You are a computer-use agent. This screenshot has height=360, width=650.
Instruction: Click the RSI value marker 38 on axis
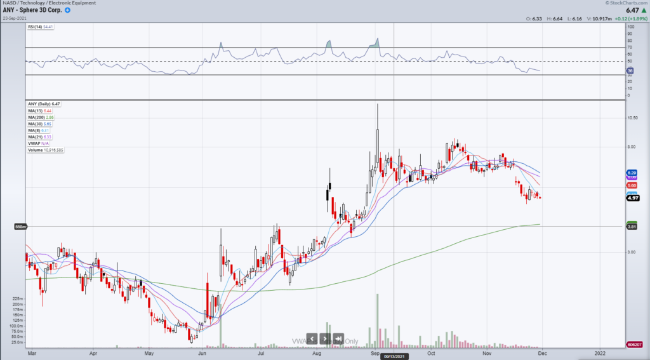click(630, 71)
